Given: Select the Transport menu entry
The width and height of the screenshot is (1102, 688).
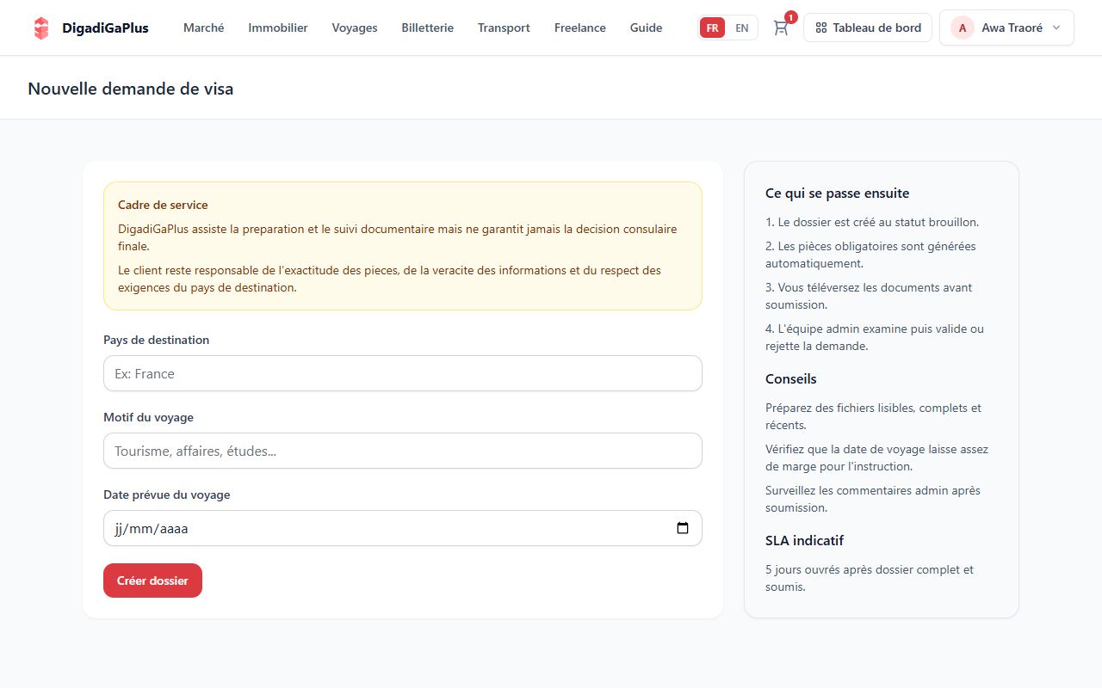Looking at the screenshot, I should coord(504,28).
